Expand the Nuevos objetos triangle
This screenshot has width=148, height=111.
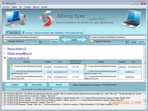tap(4, 48)
